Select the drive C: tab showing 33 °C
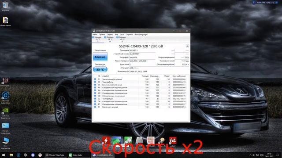 pyautogui.click(x=98, y=39)
